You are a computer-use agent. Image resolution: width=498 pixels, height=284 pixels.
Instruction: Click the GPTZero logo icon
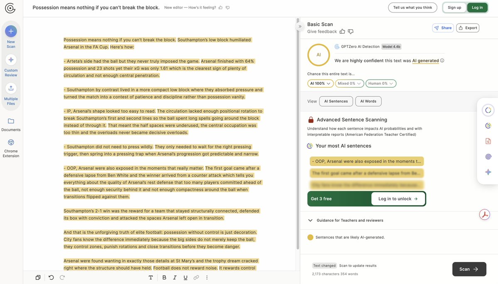10,8
